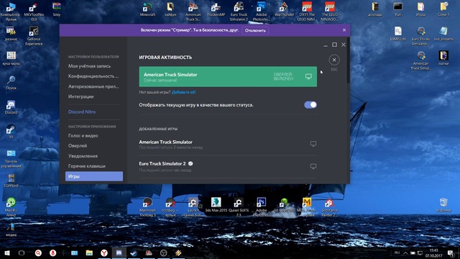Select the Discord desktop shortcut
The width and height of the screenshot is (460, 259).
pyautogui.click(x=11, y=107)
